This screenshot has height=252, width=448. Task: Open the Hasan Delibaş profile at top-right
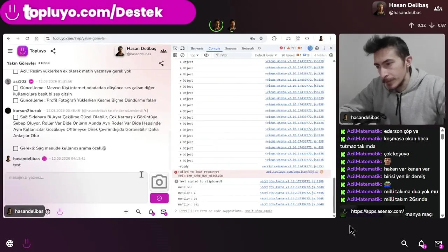point(400,8)
